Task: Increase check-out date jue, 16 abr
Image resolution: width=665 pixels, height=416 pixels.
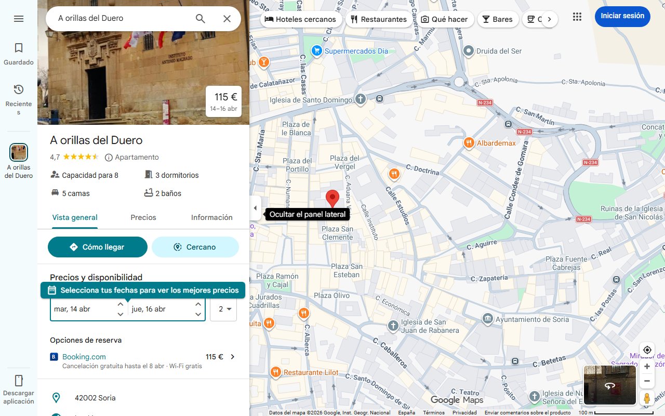Action: 198,304
